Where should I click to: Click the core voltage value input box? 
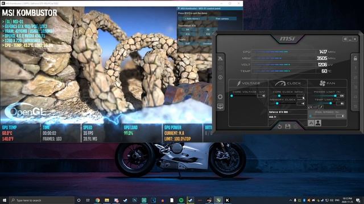(x=261, y=96)
